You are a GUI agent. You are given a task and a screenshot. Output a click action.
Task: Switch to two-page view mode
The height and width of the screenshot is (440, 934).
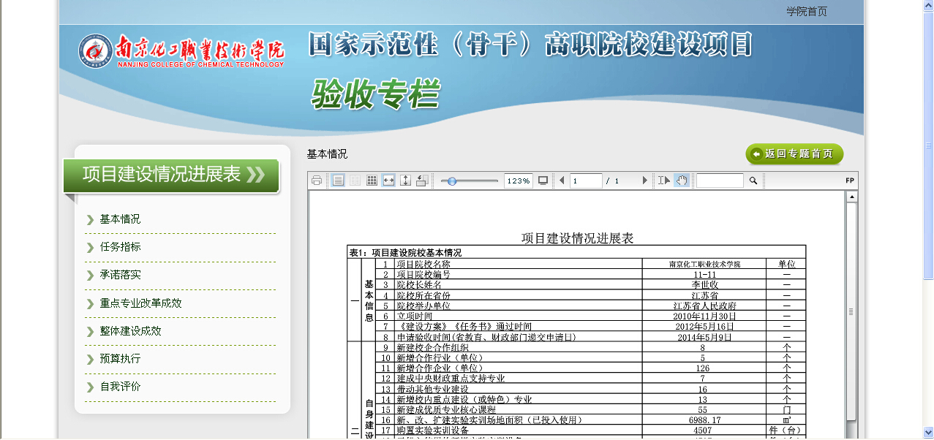[x=355, y=181]
